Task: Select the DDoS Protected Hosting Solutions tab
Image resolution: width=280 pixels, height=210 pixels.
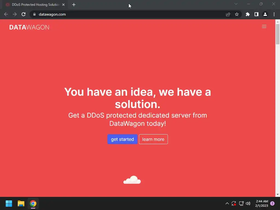Action: click(x=35, y=5)
